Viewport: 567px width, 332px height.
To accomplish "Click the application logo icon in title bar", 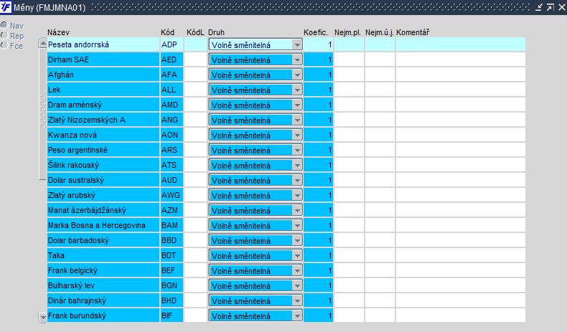I will (6, 7).
